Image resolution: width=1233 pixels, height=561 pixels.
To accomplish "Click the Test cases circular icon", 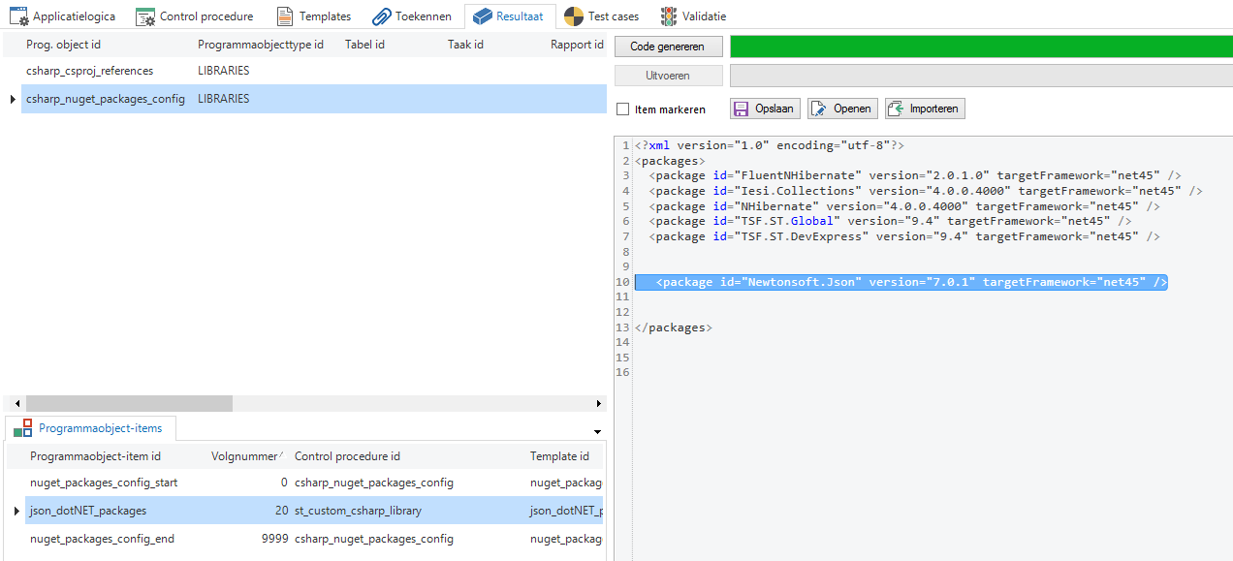I will tap(574, 16).
